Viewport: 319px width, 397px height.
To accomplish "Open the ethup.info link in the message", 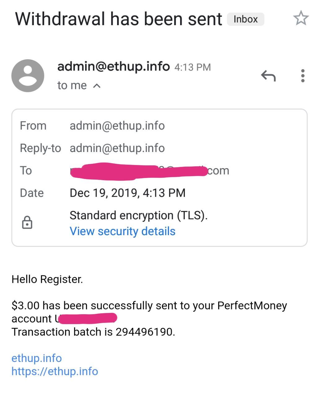I will (37, 358).
